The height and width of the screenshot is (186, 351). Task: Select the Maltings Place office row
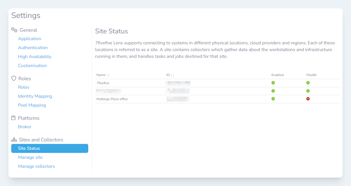tap(112, 99)
